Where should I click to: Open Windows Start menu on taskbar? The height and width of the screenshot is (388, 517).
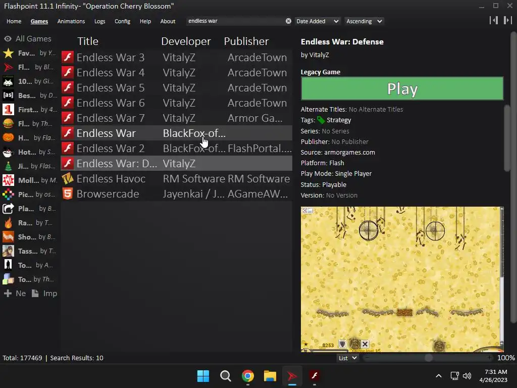tap(203, 376)
